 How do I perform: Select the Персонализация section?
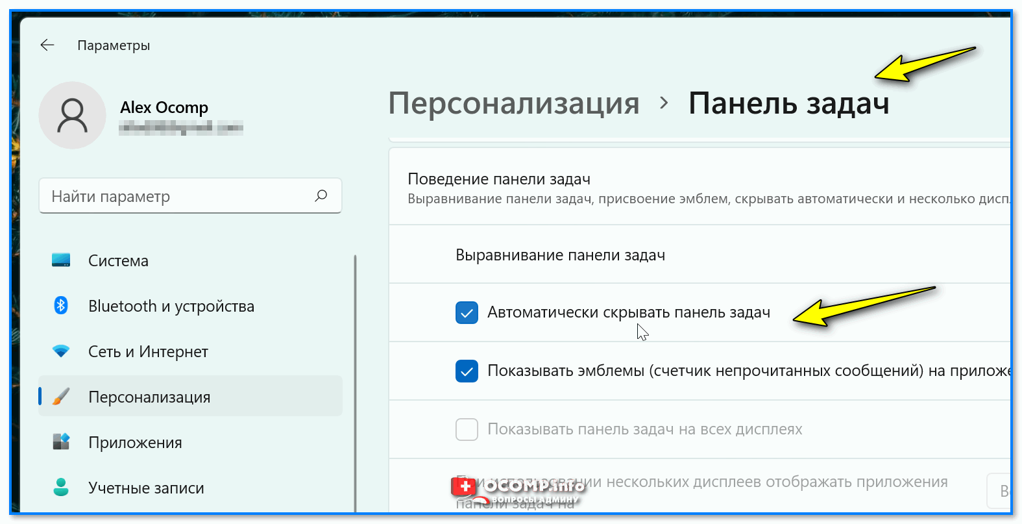click(190, 396)
